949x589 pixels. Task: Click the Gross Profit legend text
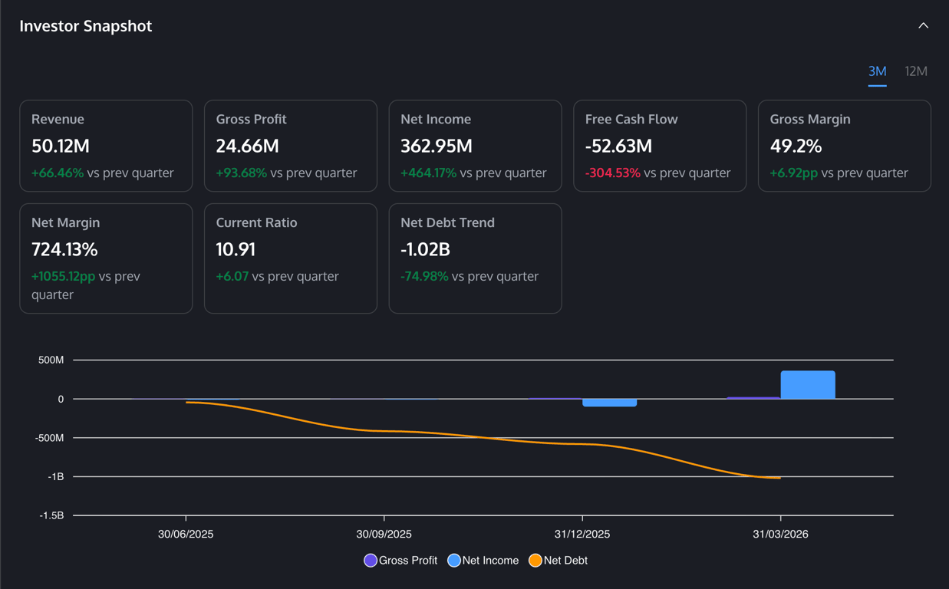click(408, 561)
